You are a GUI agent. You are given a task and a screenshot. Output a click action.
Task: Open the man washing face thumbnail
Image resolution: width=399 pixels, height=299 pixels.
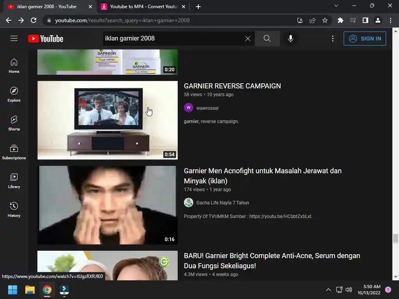point(108,205)
